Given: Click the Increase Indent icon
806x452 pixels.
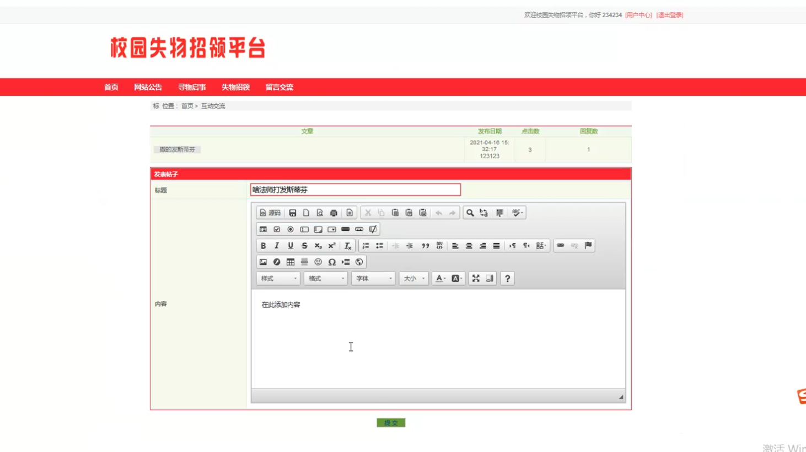Looking at the screenshot, I should pos(410,246).
